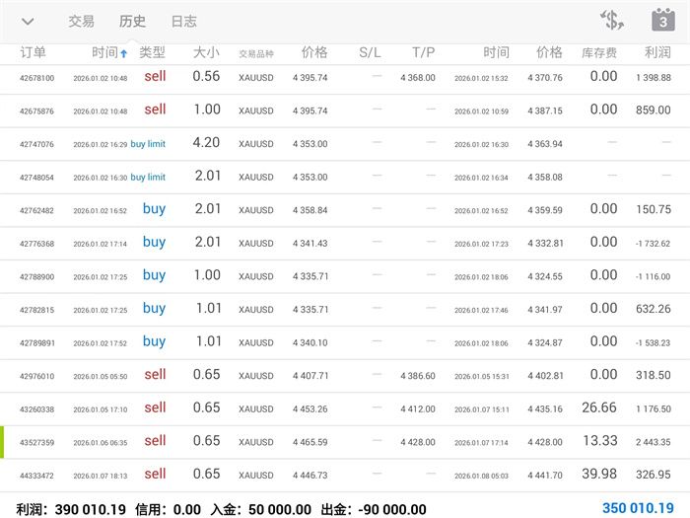
Task: Click the currency dollar filter icon
Action: (612, 21)
